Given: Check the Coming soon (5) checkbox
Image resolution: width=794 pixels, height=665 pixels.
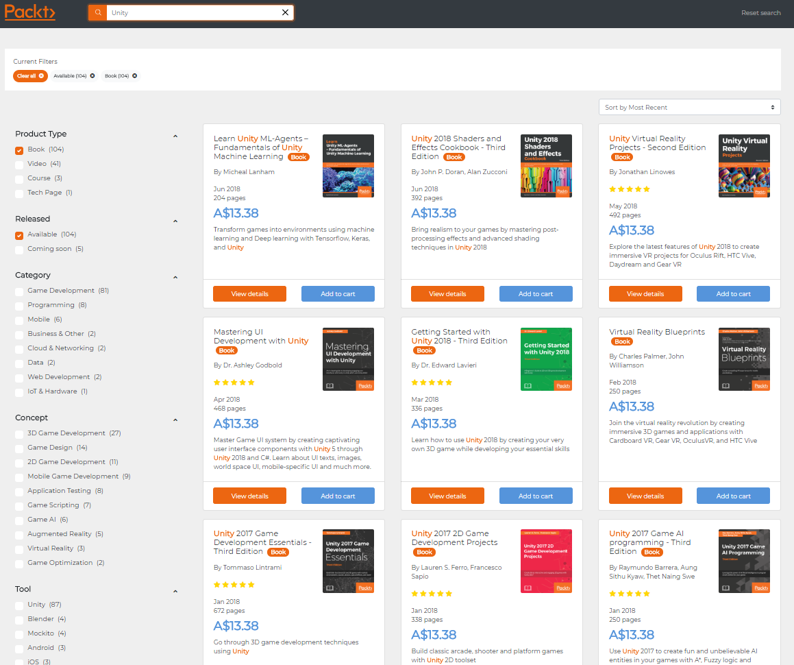Looking at the screenshot, I should click(x=19, y=250).
